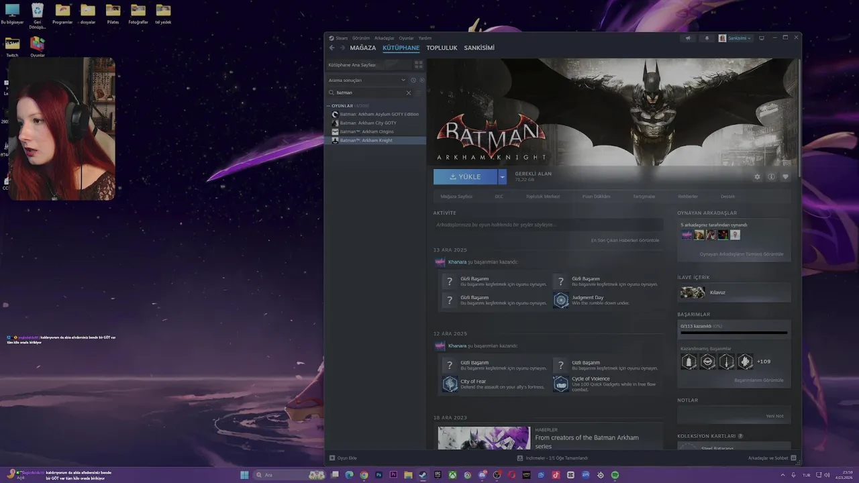This screenshot has height=483, width=859.
Task: Sort by recent activity clock icon
Action: (413, 80)
